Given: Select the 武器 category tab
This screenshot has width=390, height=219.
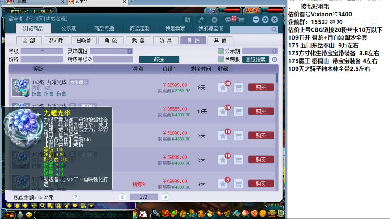Looking at the screenshot, I should pos(139,40).
